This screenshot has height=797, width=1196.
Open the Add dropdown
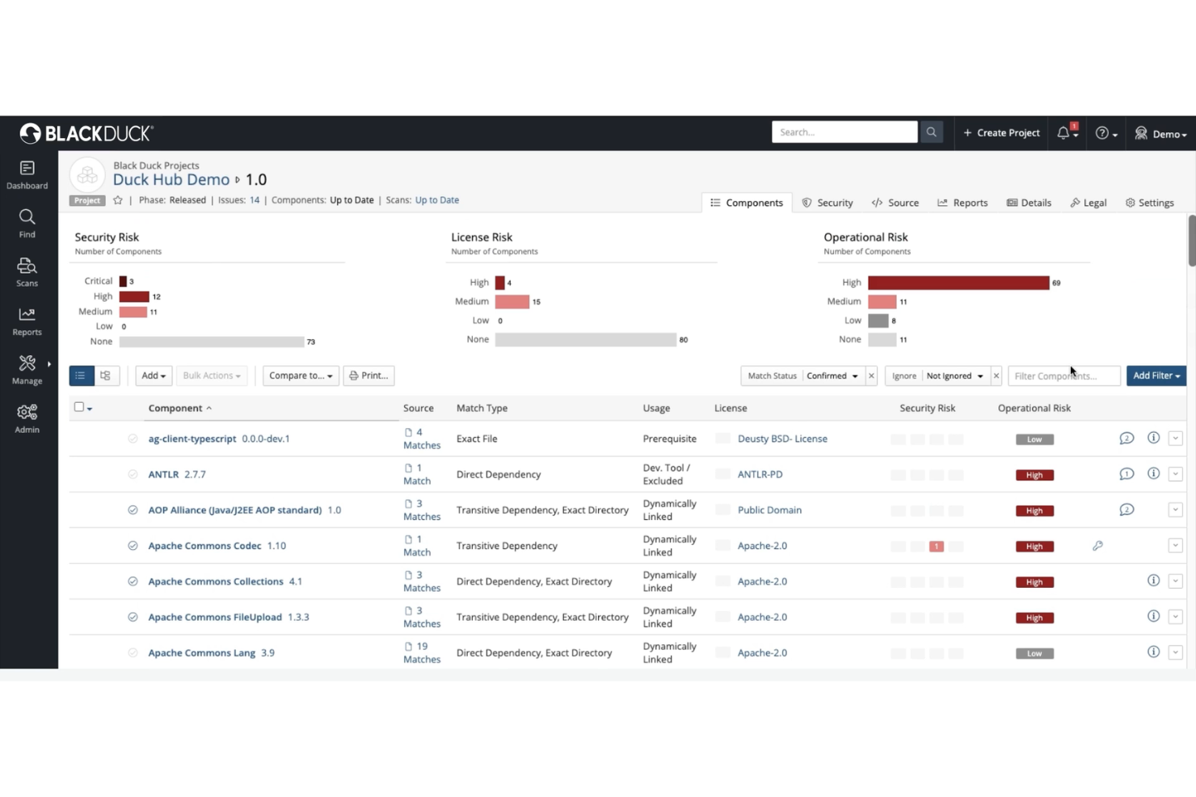point(153,375)
